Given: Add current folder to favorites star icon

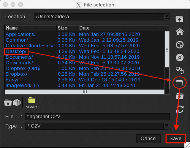Looking at the screenshot, I should pos(8,103).
